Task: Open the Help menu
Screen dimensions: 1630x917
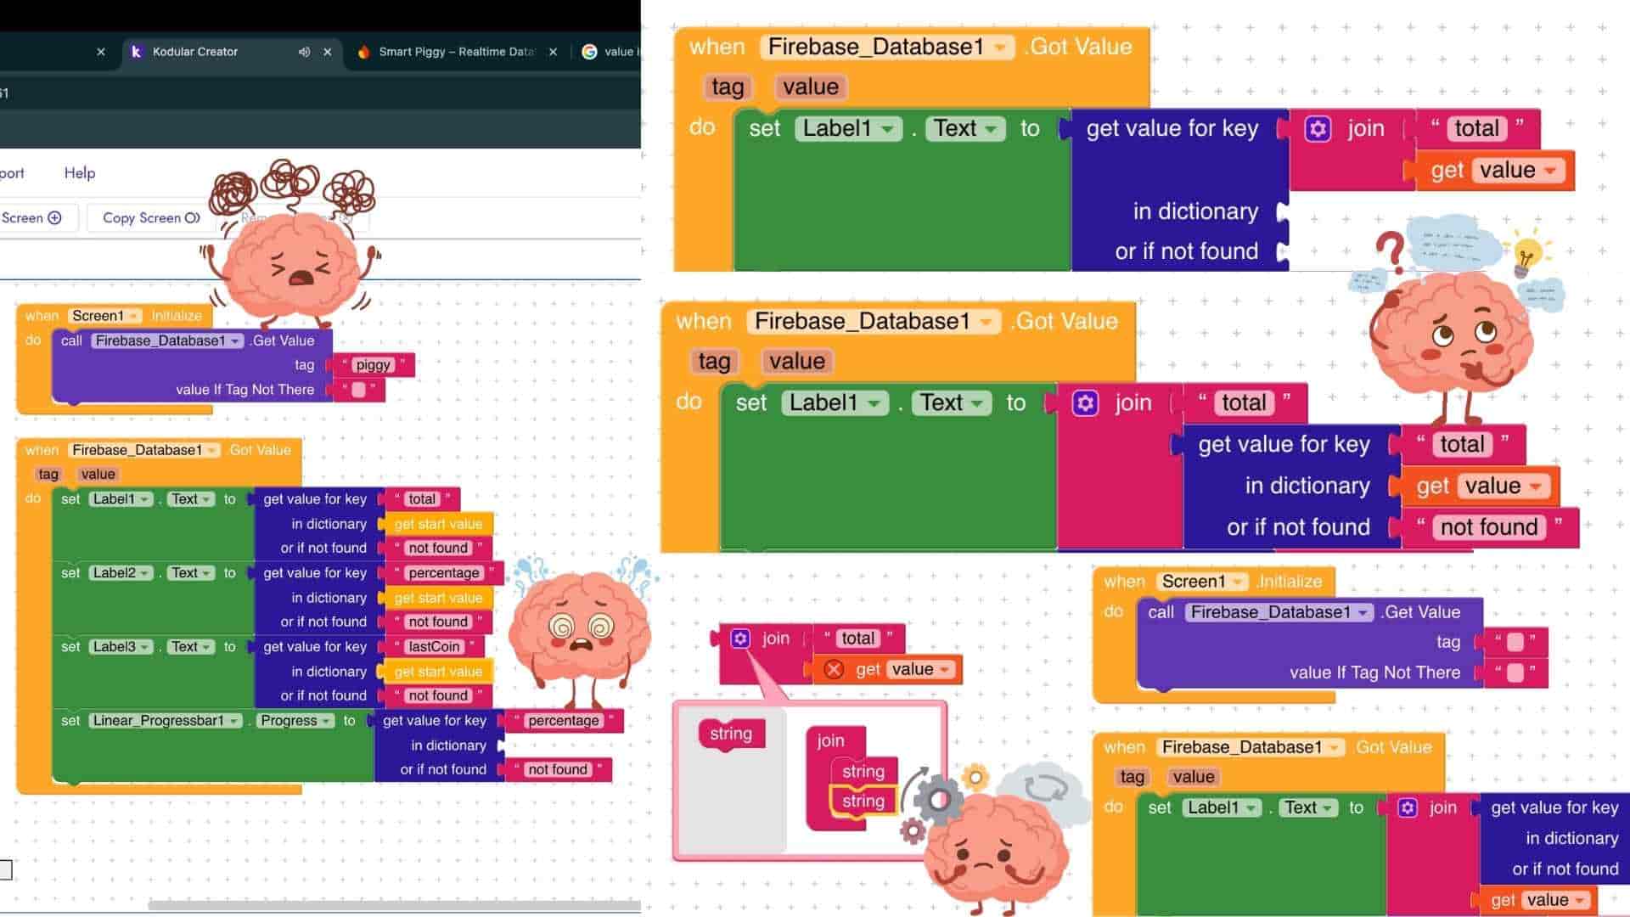Action: click(x=80, y=173)
